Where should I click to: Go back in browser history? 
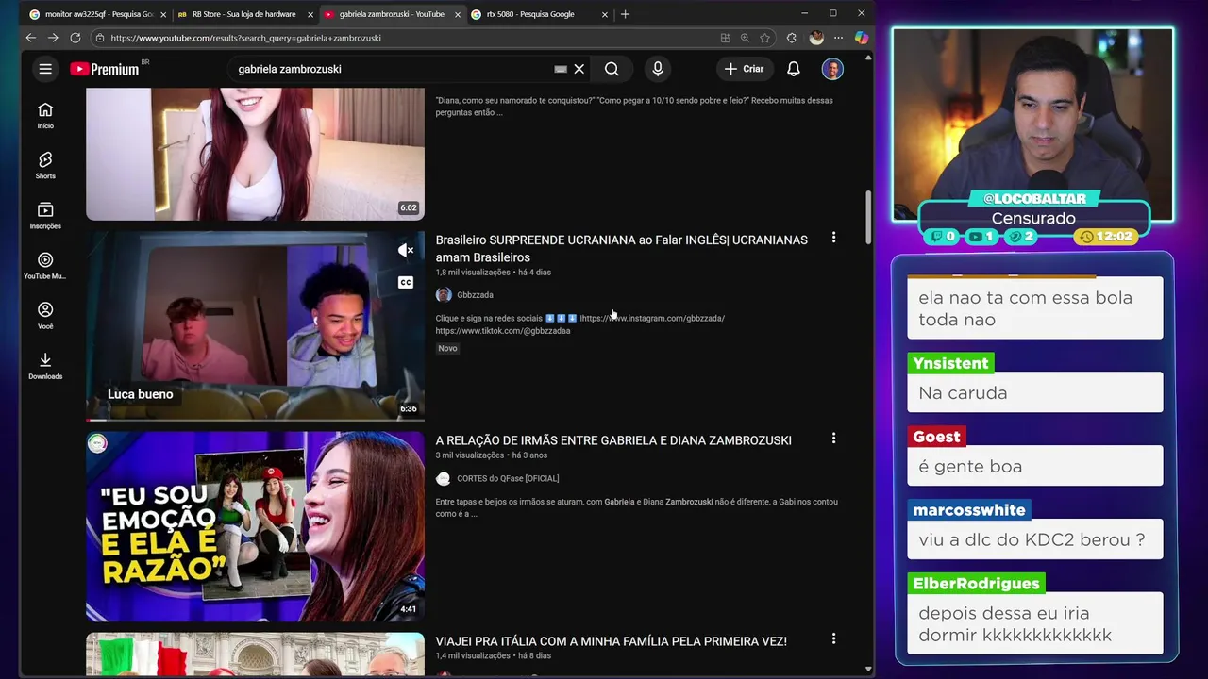(x=31, y=38)
